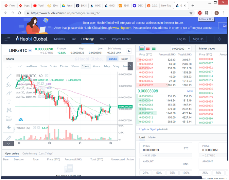Click Sign Up to trade link
This screenshot has height=180, width=229.
tap(154, 129)
